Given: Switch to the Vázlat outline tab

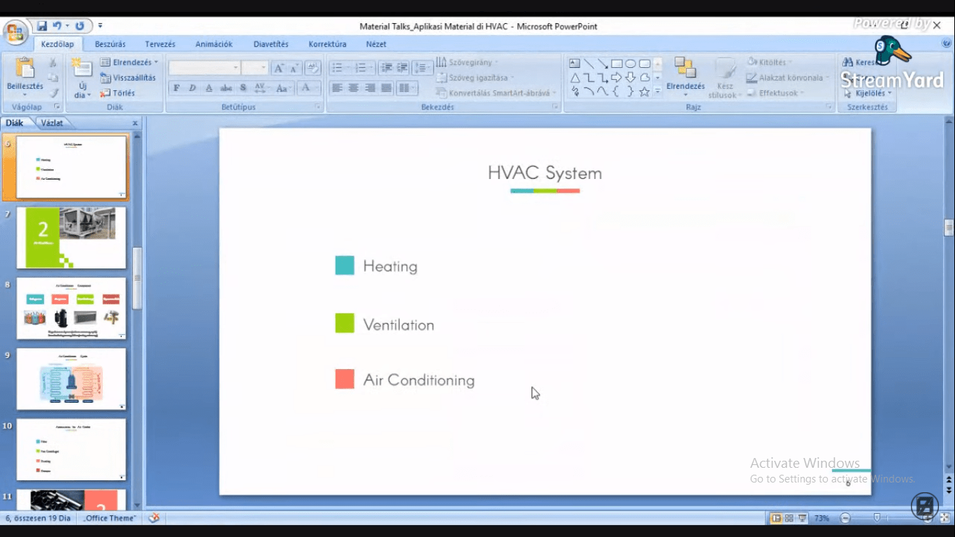Looking at the screenshot, I should click(52, 123).
